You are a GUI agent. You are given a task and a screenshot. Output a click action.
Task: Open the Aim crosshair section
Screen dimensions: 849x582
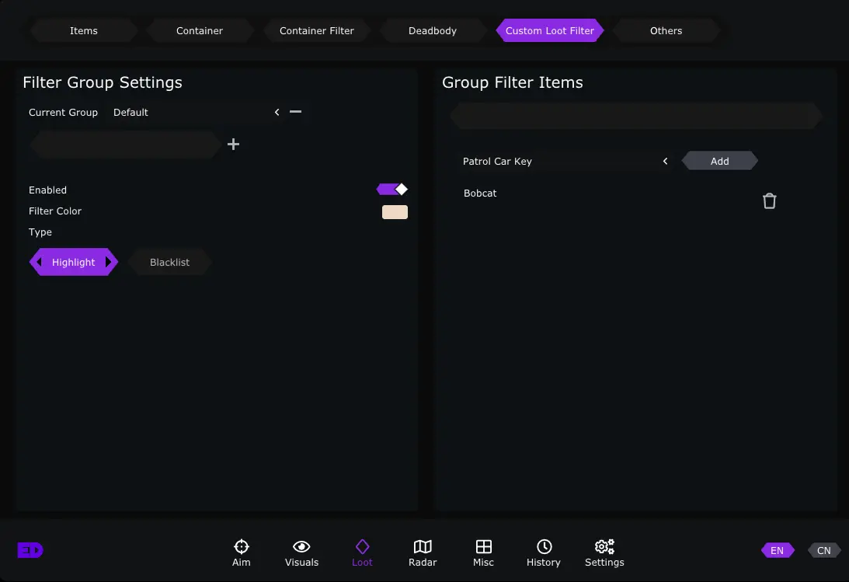pyautogui.click(x=241, y=552)
